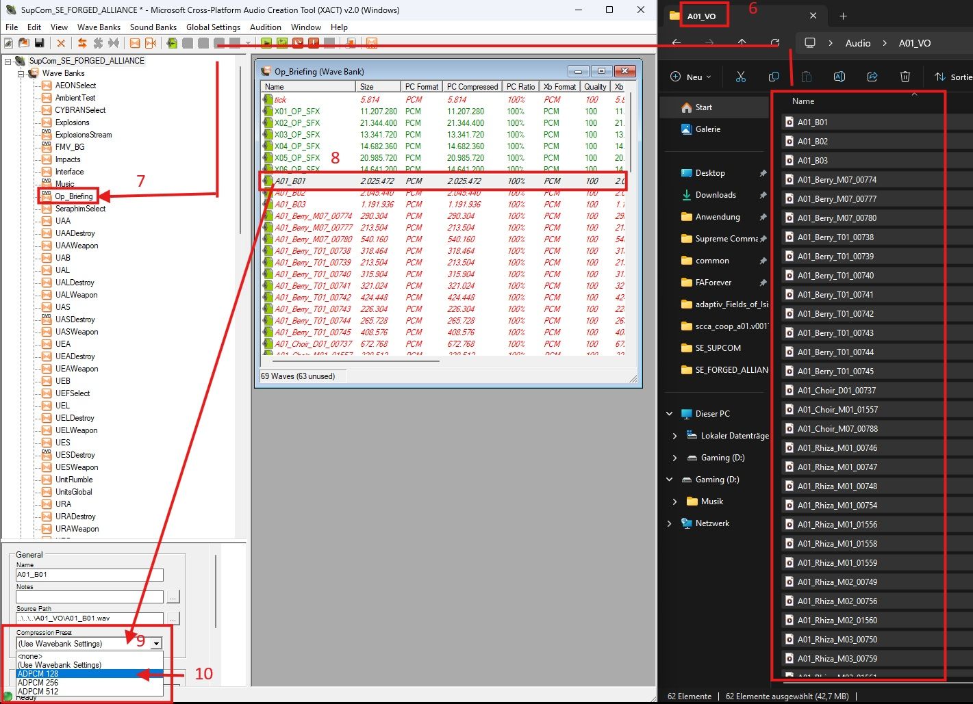Image resolution: width=973 pixels, height=704 pixels.
Task: Click the Source Path input field
Action: pyautogui.click(x=90, y=619)
